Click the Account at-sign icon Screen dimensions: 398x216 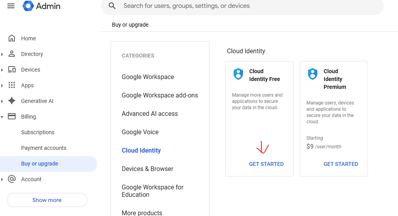(x=12, y=179)
